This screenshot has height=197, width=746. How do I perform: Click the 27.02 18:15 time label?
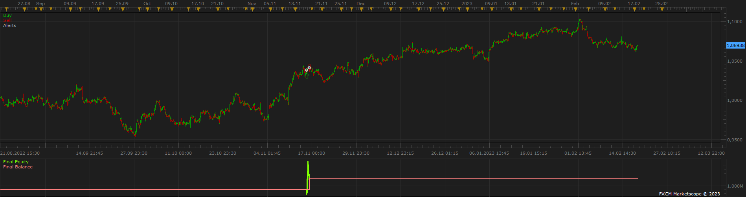(667, 153)
